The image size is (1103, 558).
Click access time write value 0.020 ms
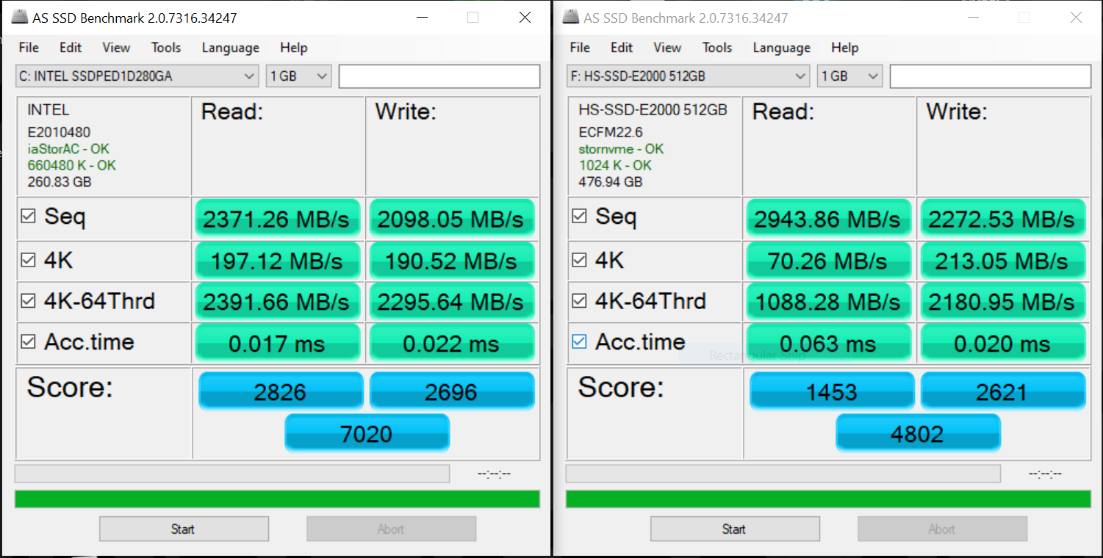pos(1003,343)
